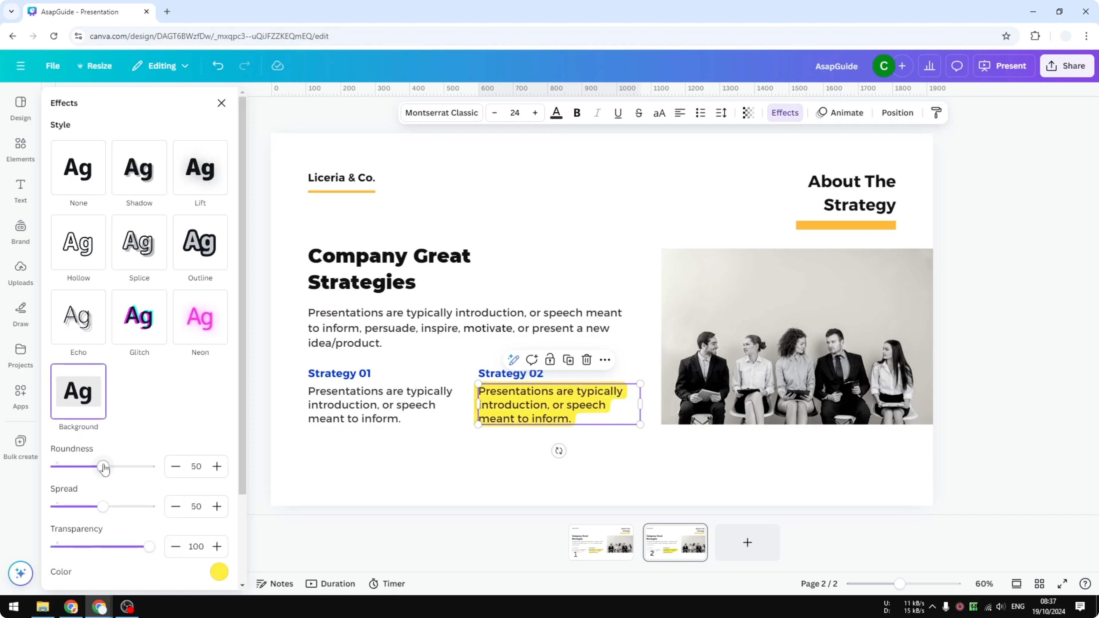The width and height of the screenshot is (1099, 618).
Task: Delete the selected text box with trash icon
Action: coord(587,359)
